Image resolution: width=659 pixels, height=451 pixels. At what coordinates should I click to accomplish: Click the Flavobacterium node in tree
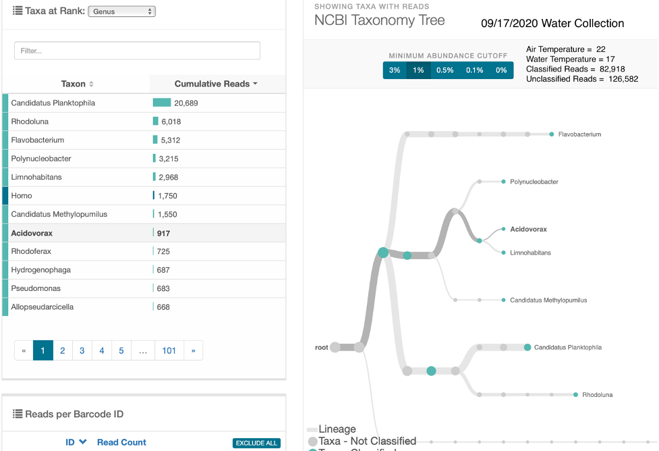(x=552, y=134)
